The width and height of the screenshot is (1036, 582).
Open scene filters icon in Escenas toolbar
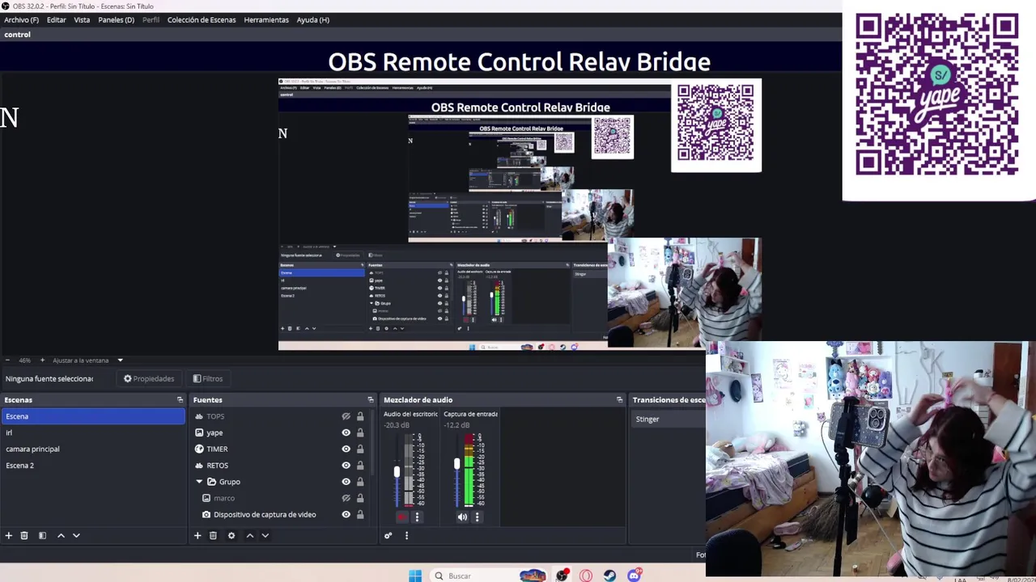[42, 535]
